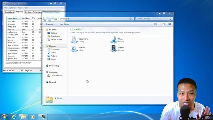Click Libraries in the address breadcrumb

(63, 19)
